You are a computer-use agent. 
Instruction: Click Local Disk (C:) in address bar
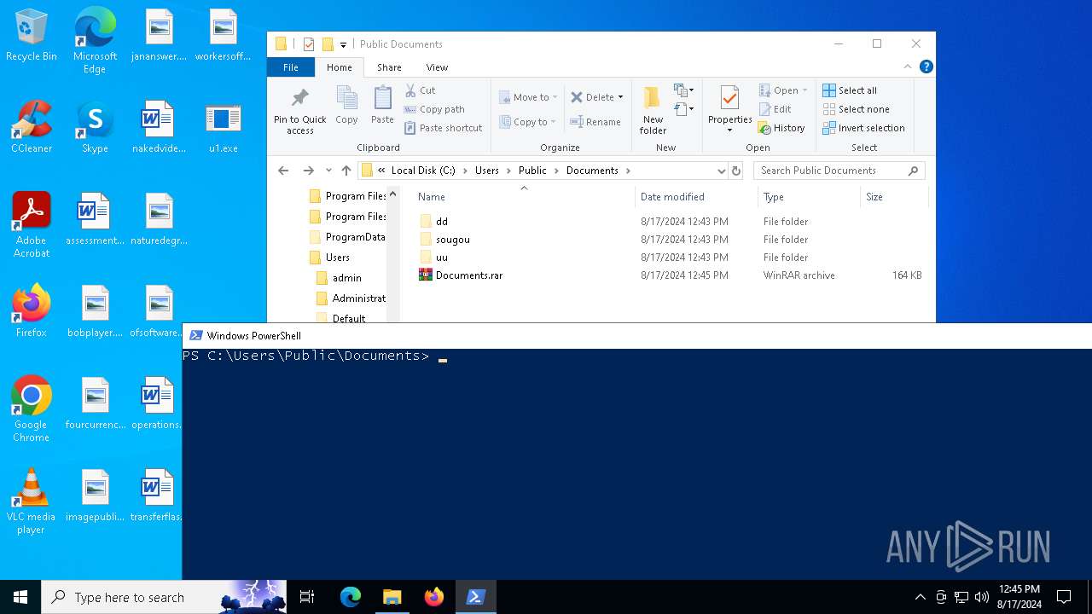pos(423,171)
